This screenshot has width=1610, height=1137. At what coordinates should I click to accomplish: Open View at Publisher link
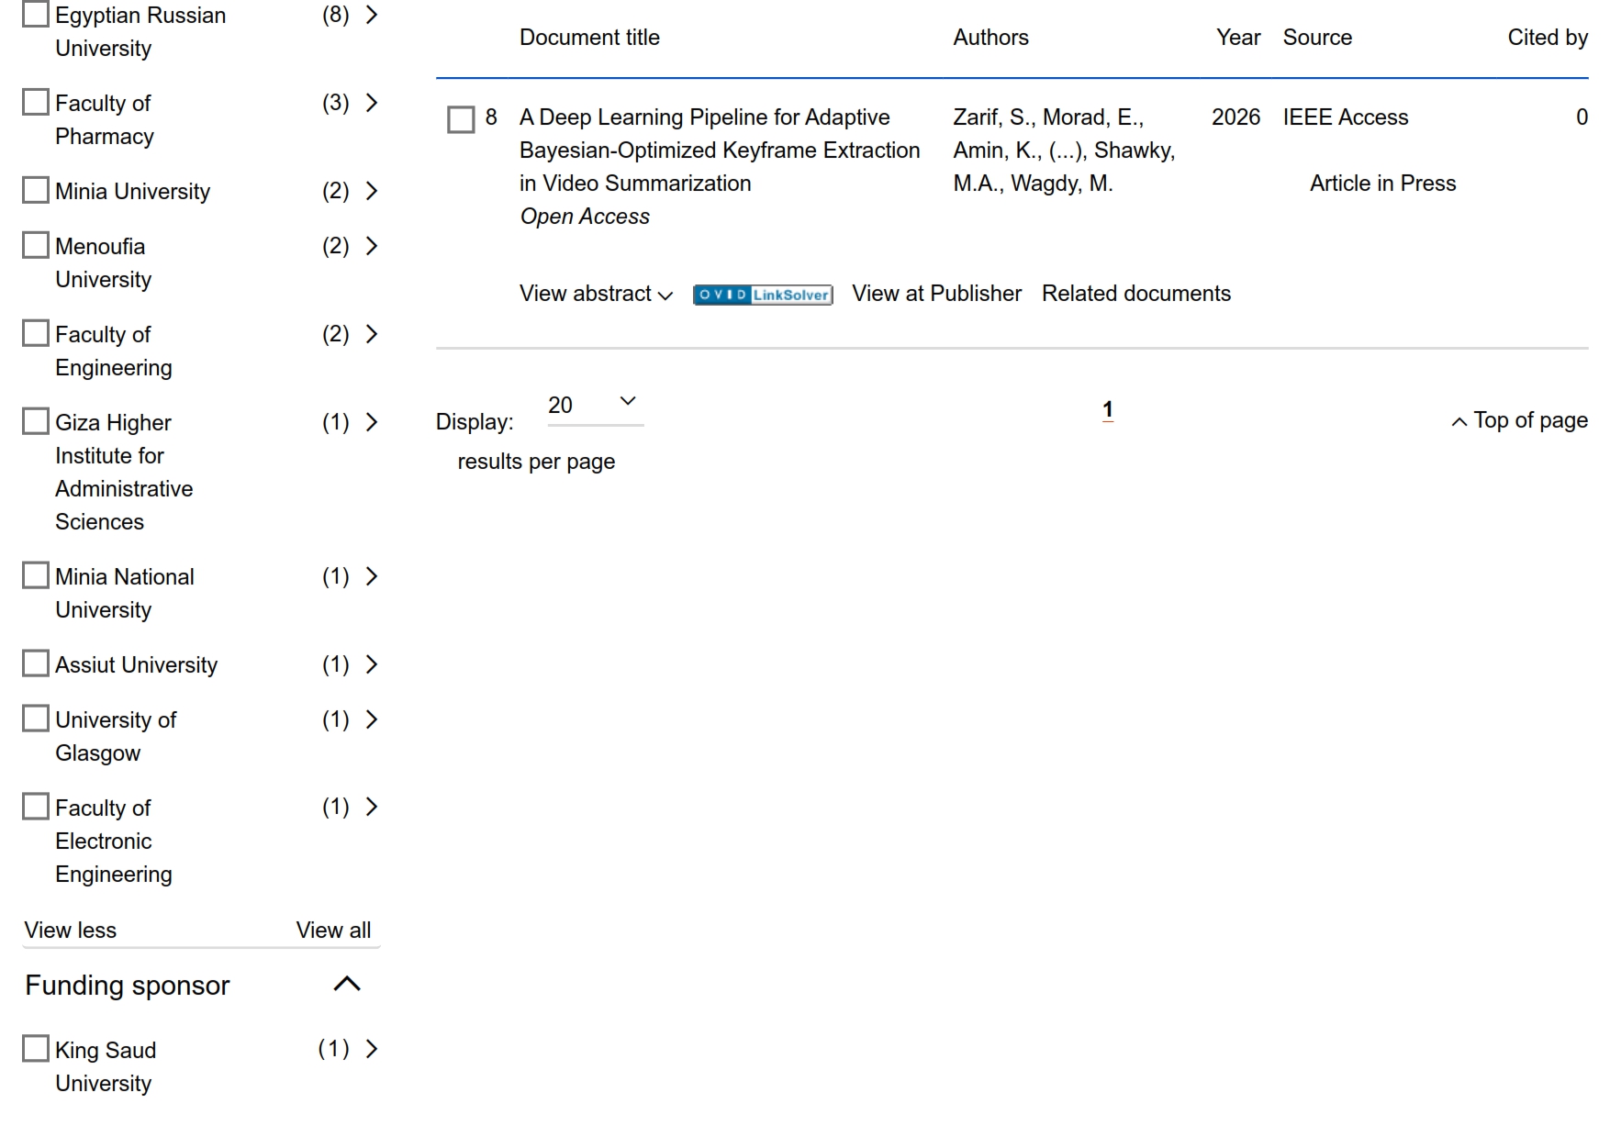pyautogui.click(x=936, y=294)
